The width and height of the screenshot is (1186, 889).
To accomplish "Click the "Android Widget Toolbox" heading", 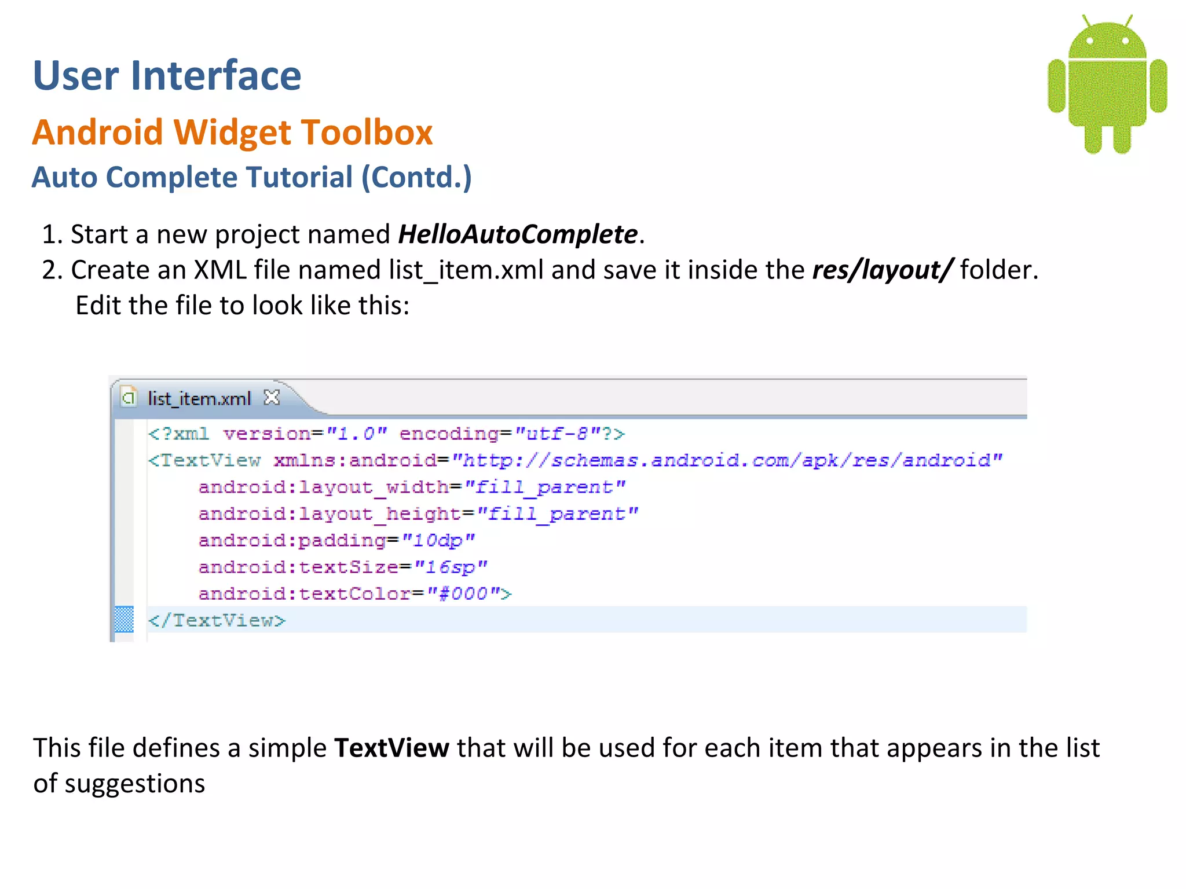I will point(232,133).
